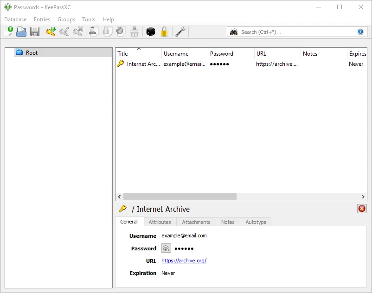Click the https://archive.... URL cell
This screenshot has width=372, height=293.
[x=277, y=64]
